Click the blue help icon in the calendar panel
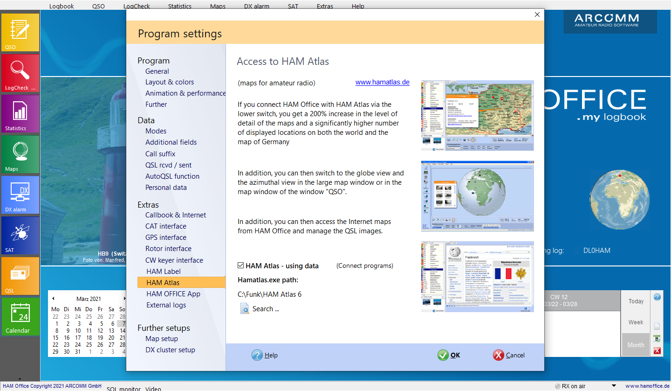 pos(657,297)
